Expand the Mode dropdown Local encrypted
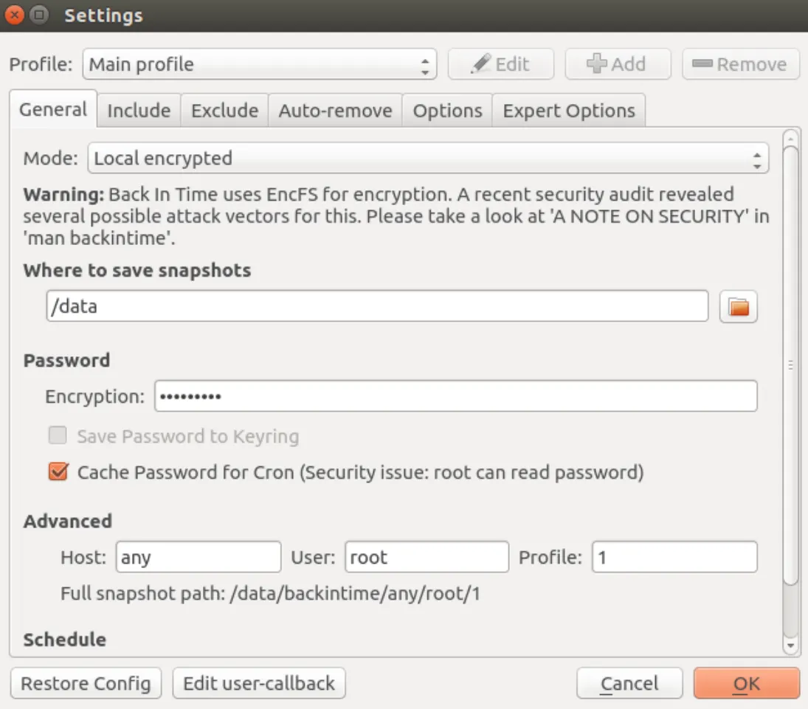 (428, 159)
